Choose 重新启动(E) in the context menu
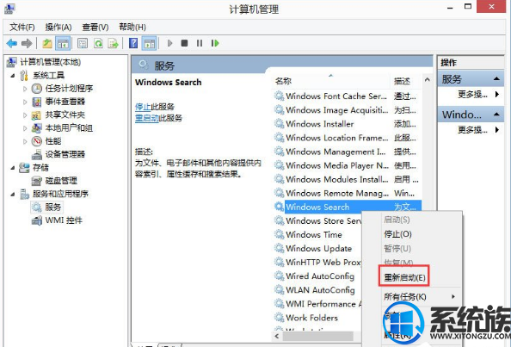The height and width of the screenshot is (347, 511). click(x=404, y=277)
